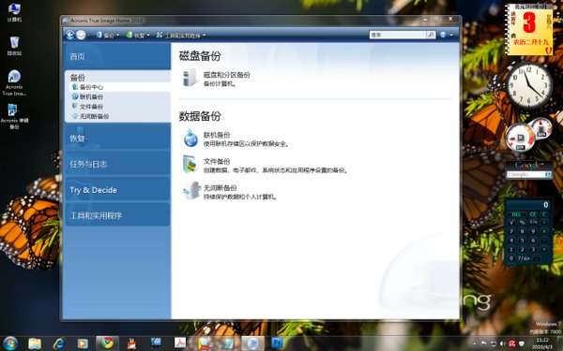This screenshot has width=563, height=351.
Task: Click the Google gadget search button
Action: (548, 174)
